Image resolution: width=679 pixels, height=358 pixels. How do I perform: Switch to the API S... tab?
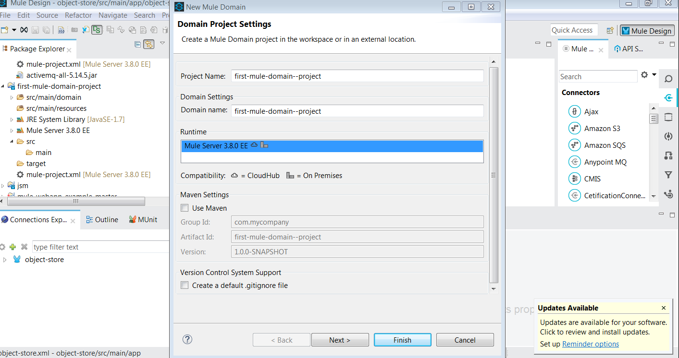point(629,48)
